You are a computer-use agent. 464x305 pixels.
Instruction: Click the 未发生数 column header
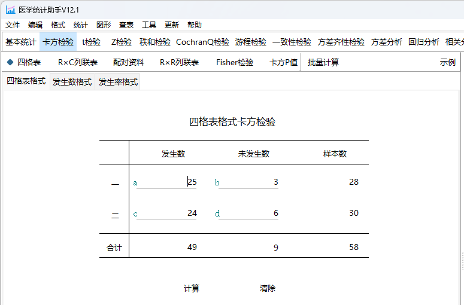pyautogui.click(x=254, y=154)
